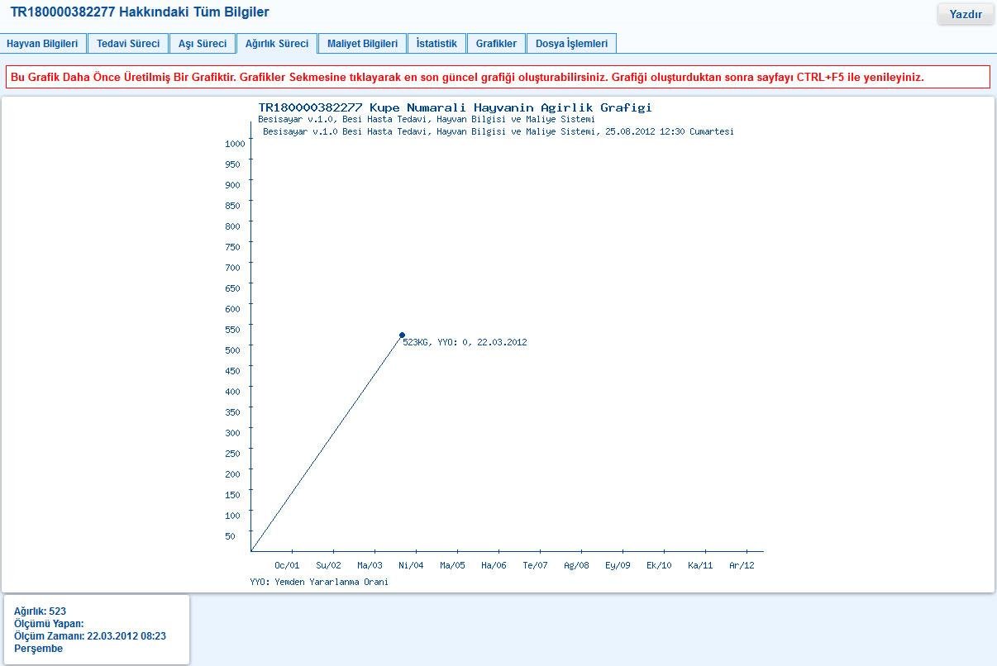Switch to the Grafikler tab
Viewport: 997px width, 666px height.
click(496, 43)
